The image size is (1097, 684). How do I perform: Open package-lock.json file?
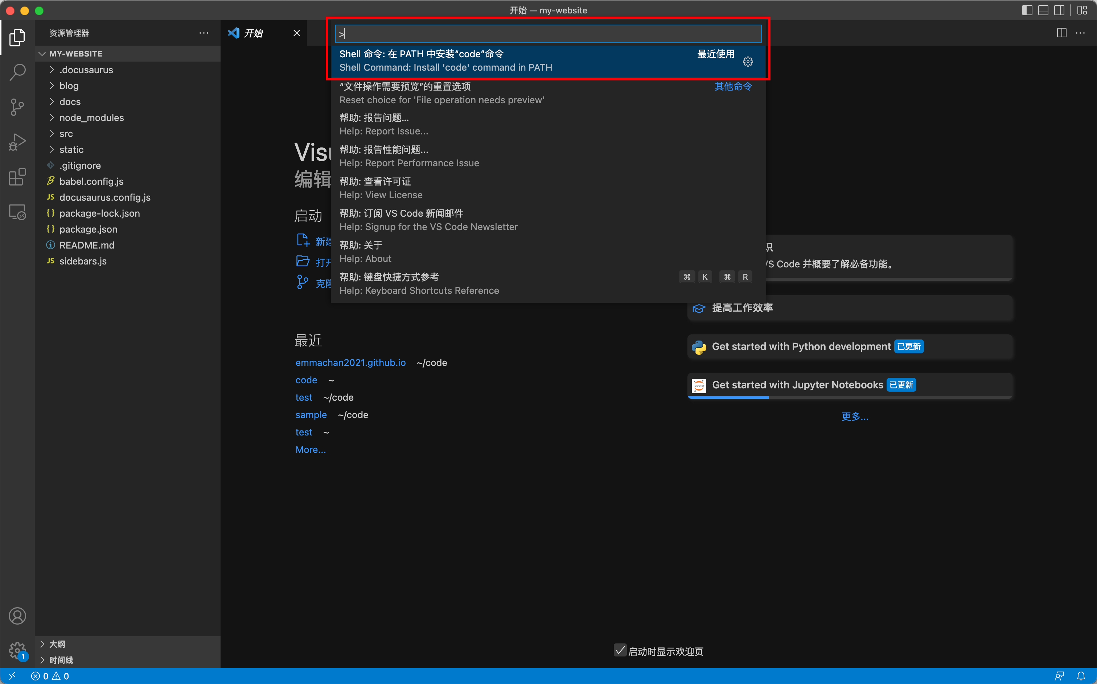(128, 213)
